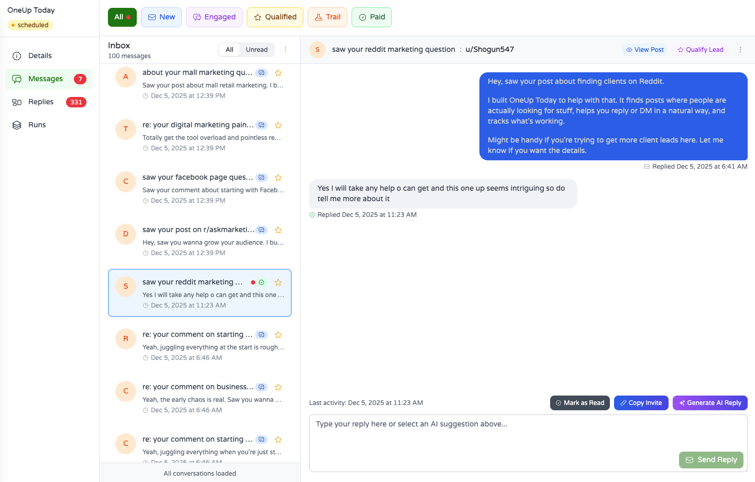Click the green replied-status icon on the reddit conversation
755x482 pixels.
[261, 282]
